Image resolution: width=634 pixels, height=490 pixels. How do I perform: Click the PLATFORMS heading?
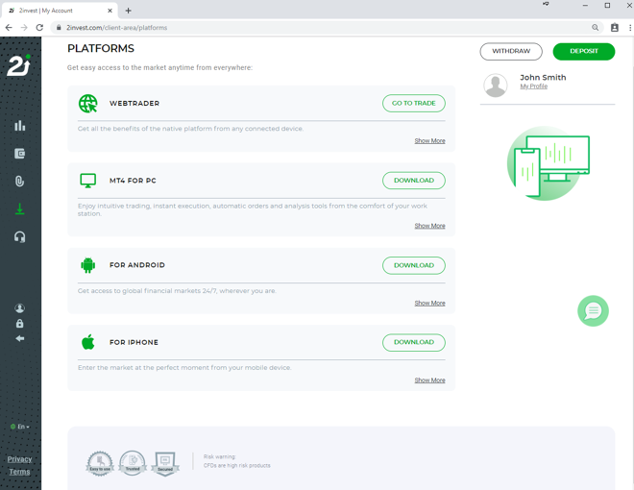tap(101, 48)
